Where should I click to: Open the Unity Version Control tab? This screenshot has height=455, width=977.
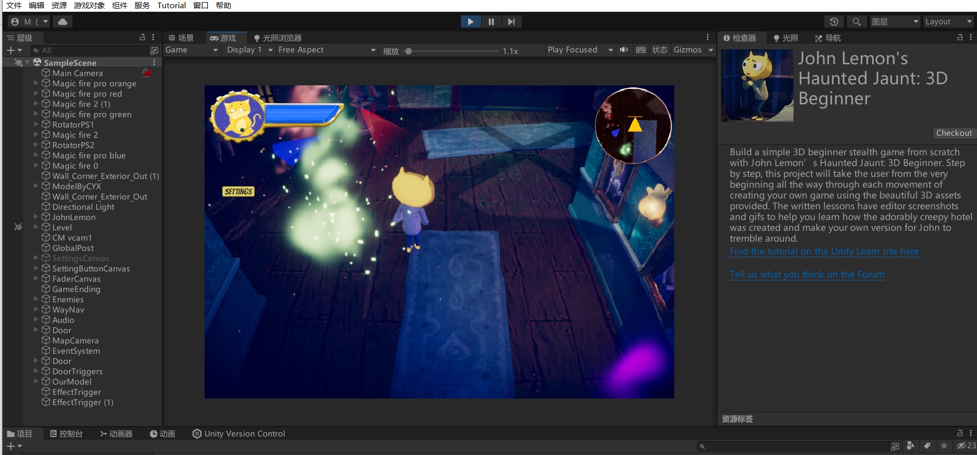coord(239,434)
